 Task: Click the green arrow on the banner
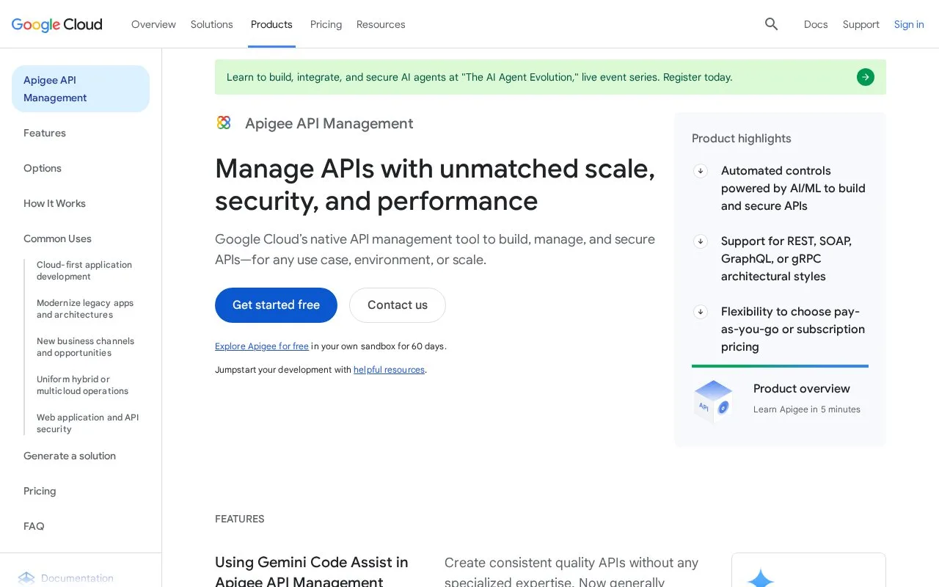coord(866,77)
